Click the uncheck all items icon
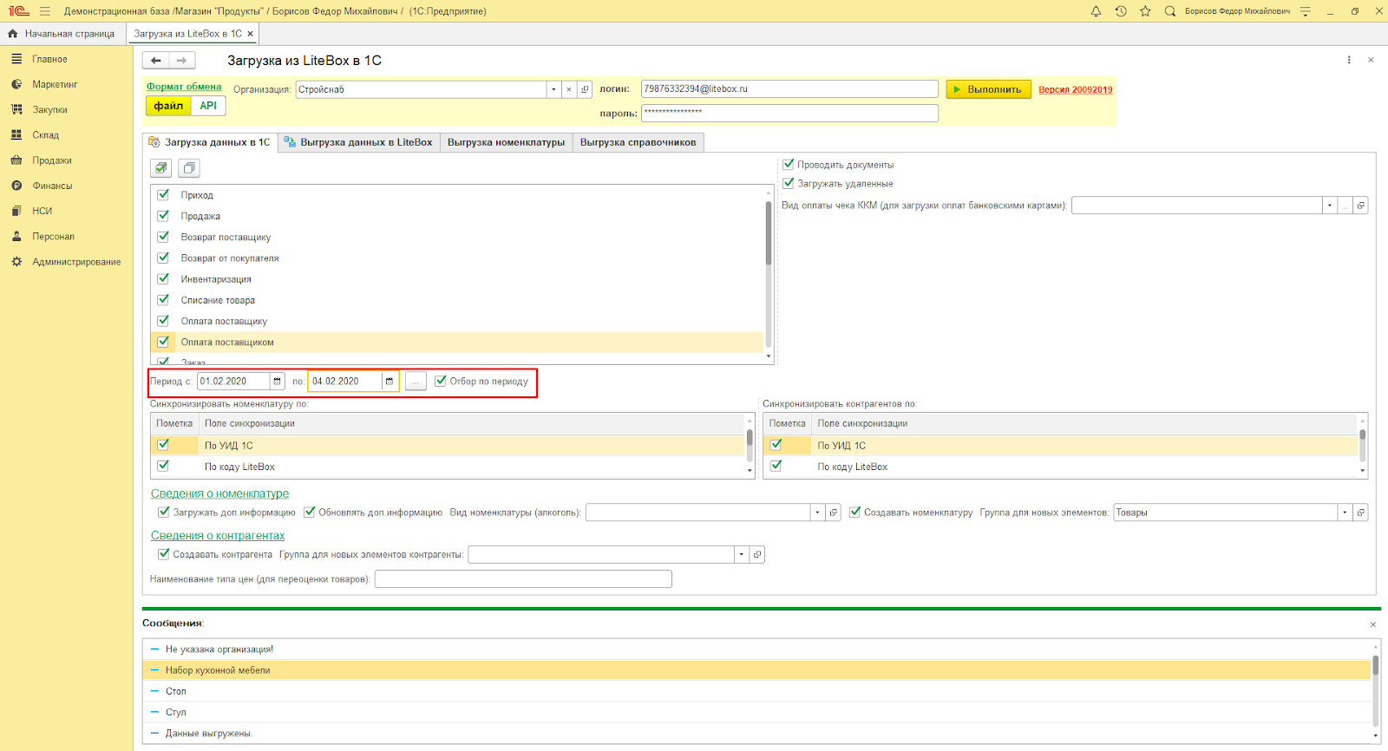1388x751 pixels. [189, 168]
